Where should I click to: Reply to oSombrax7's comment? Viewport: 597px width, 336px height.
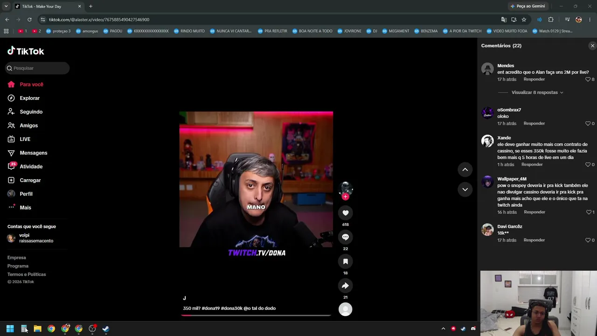[x=534, y=124]
